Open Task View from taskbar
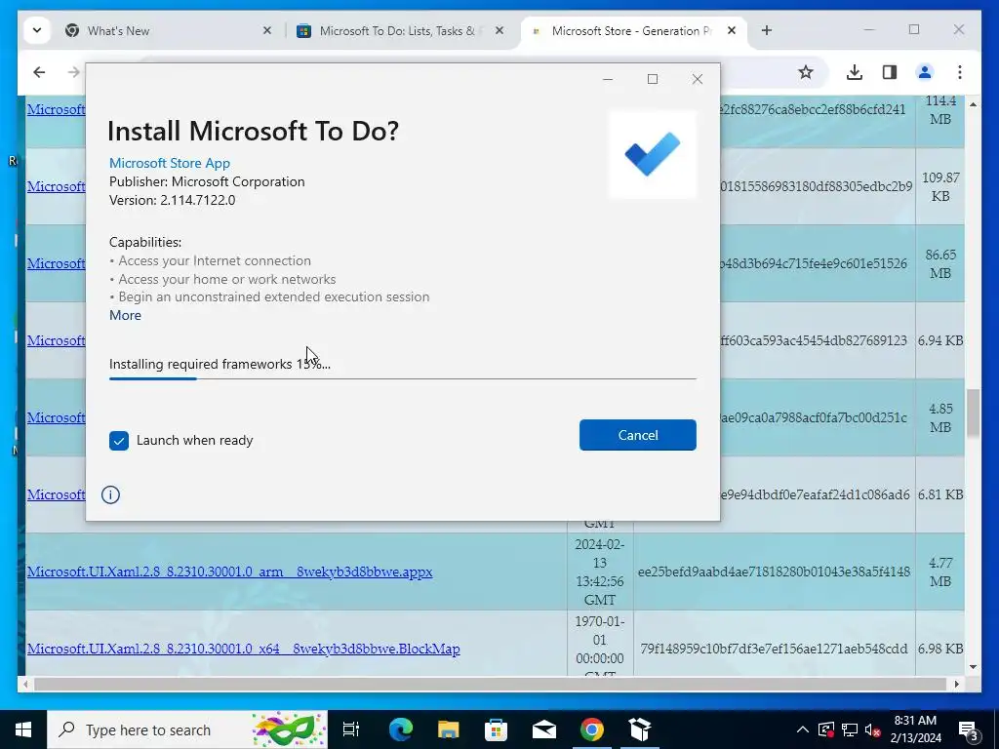Viewport: 999px width, 749px height. coord(351,729)
